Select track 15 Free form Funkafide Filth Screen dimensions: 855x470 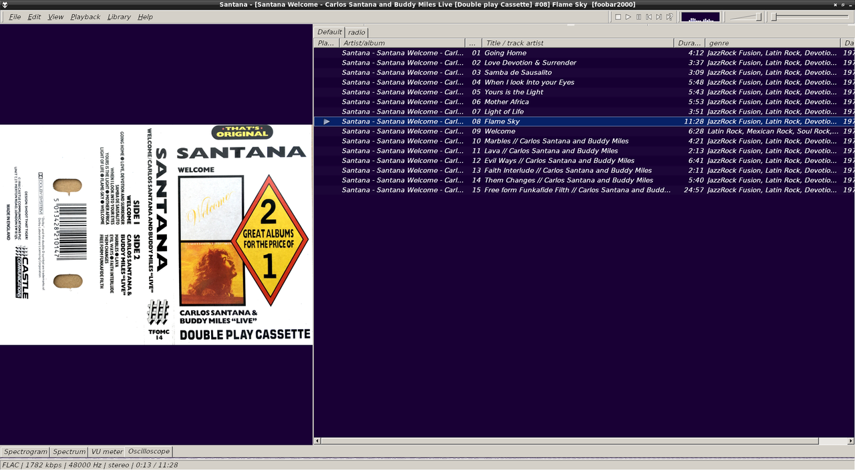pos(584,190)
